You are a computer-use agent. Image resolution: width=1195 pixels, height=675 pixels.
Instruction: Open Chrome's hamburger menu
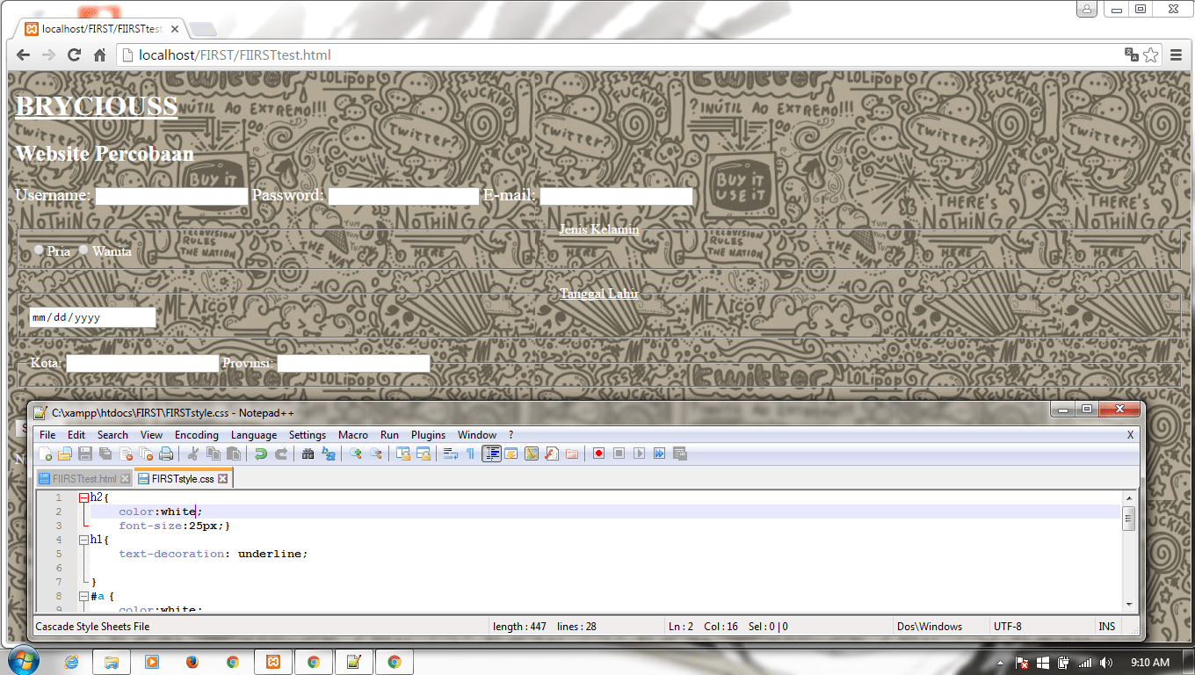tap(1176, 54)
